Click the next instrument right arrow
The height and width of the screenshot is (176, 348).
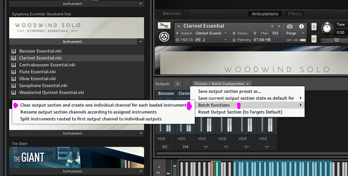coord(279,26)
